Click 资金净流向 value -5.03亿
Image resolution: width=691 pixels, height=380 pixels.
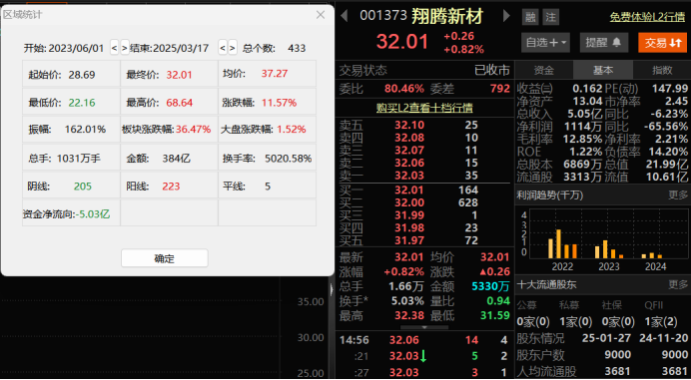click(93, 214)
